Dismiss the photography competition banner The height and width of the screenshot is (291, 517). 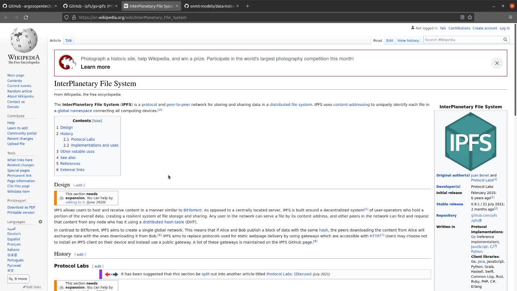tap(497, 63)
